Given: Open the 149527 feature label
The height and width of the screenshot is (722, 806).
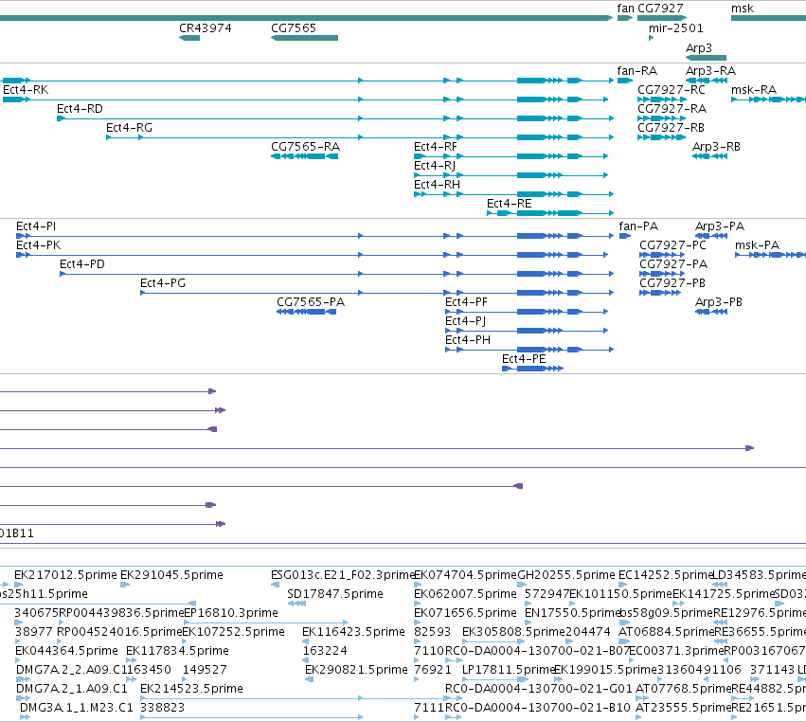Looking at the screenshot, I should 205,670.
